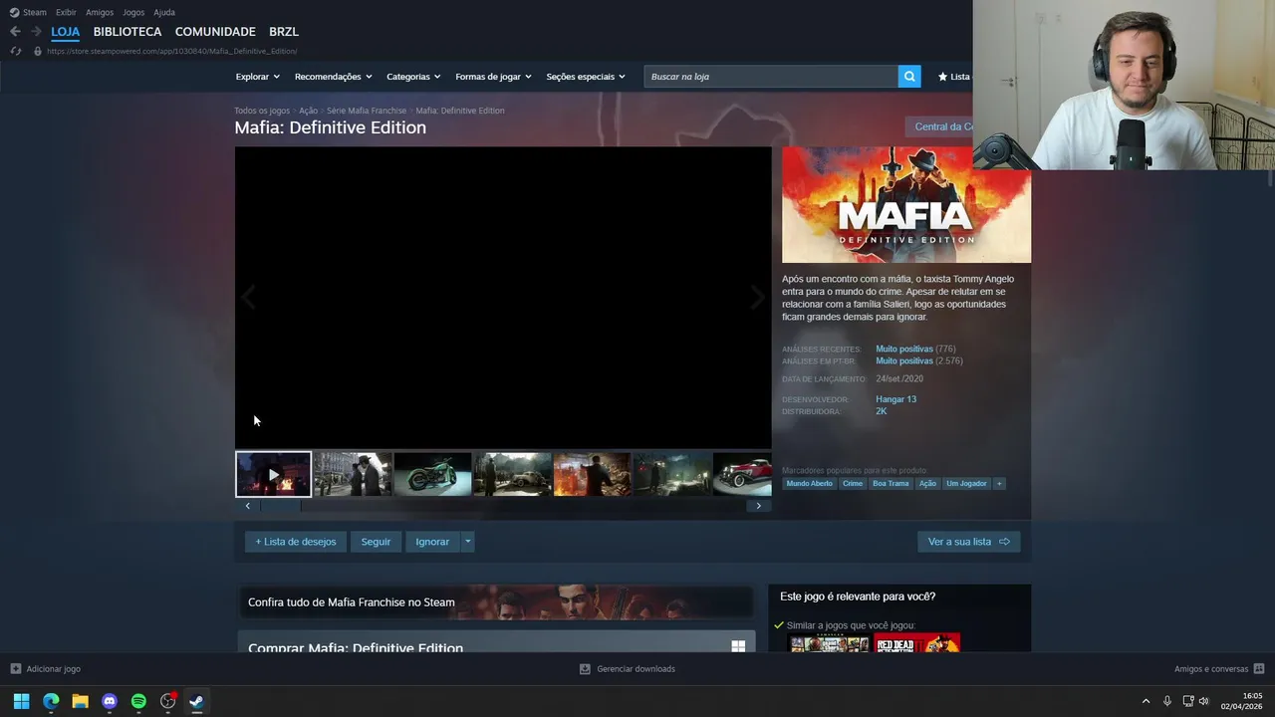This screenshot has width=1275, height=717.
Task: Open the Jogos menu
Action: point(133,12)
